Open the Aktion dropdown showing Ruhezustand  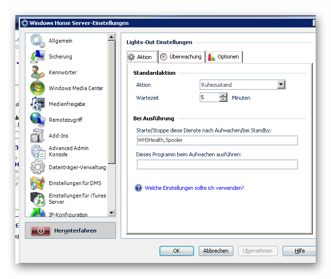pos(242,85)
